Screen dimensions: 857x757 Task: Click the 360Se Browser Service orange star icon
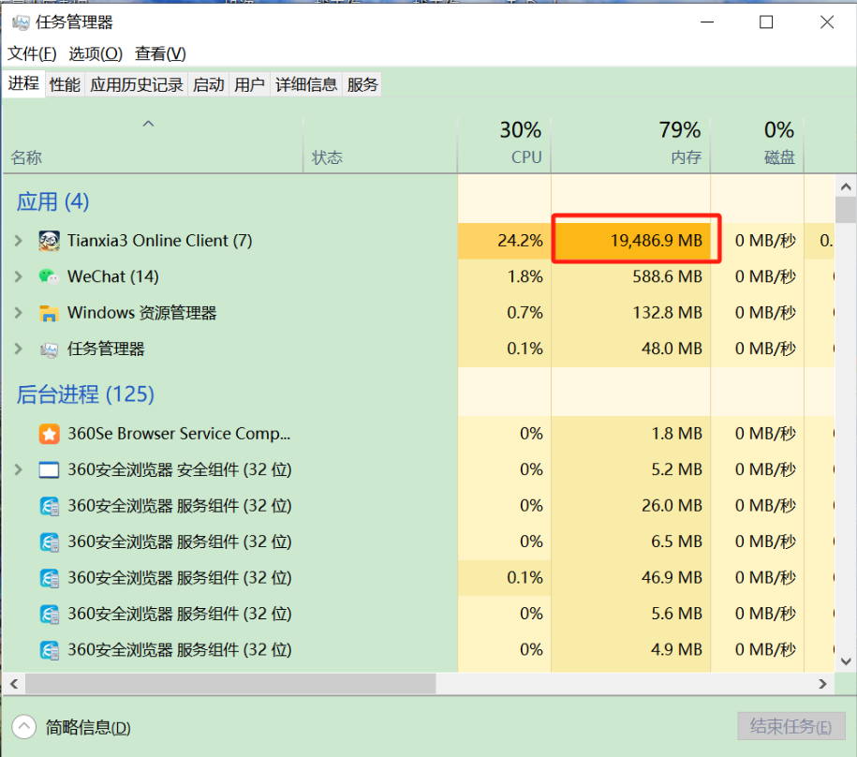tap(50, 434)
